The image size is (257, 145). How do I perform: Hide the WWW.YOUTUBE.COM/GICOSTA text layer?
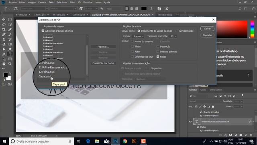click(x=190, y=122)
